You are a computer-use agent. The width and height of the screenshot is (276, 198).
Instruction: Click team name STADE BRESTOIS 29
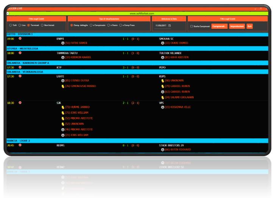pyautogui.click(x=171, y=145)
